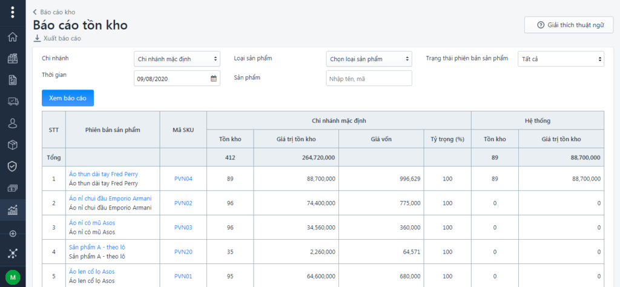Open the Chi nhánh mặc định dropdown

click(177, 59)
